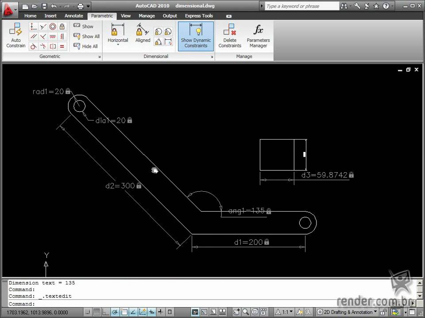Toggle Ortho Mode in status bar

(x=106, y=312)
